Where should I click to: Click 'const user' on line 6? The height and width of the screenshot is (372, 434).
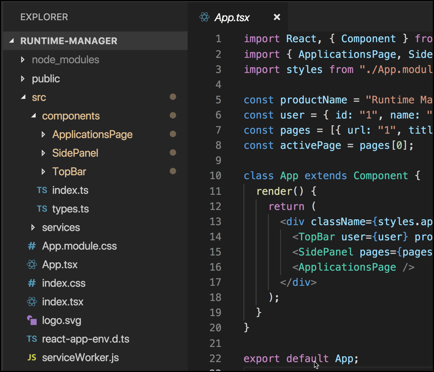[x=274, y=115]
